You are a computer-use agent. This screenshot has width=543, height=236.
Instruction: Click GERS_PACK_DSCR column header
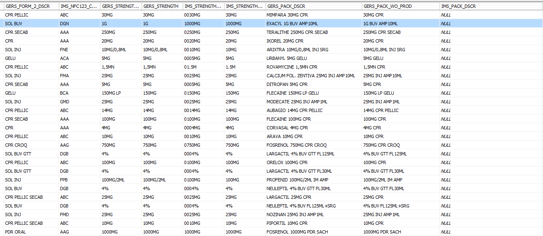(x=314, y=6)
